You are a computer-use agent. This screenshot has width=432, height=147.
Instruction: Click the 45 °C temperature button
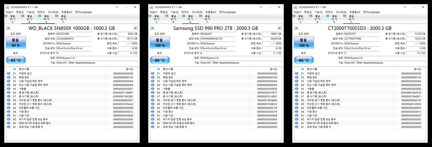pos(15,60)
